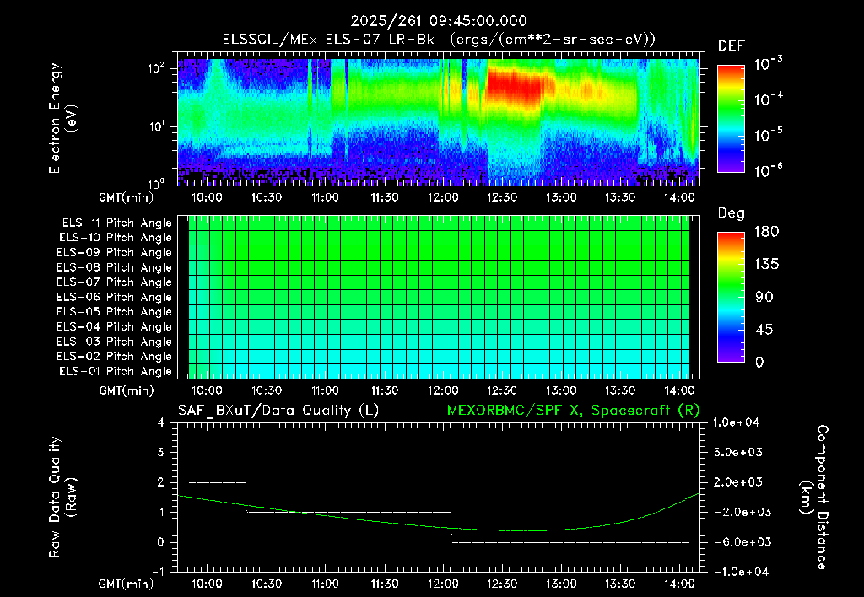The width and height of the screenshot is (864, 597).
Task: Click the GMT(min) label under the pitch angle panel
Action: click(127, 391)
